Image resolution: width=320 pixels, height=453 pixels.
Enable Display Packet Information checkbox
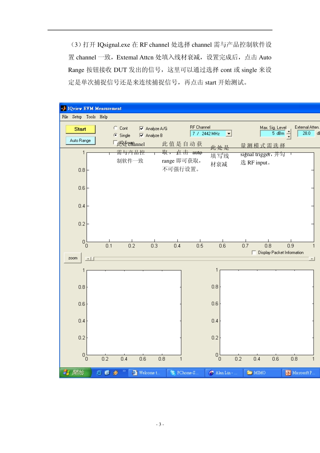coord(254,252)
